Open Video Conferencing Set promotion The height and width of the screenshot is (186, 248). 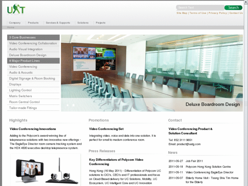106,129
